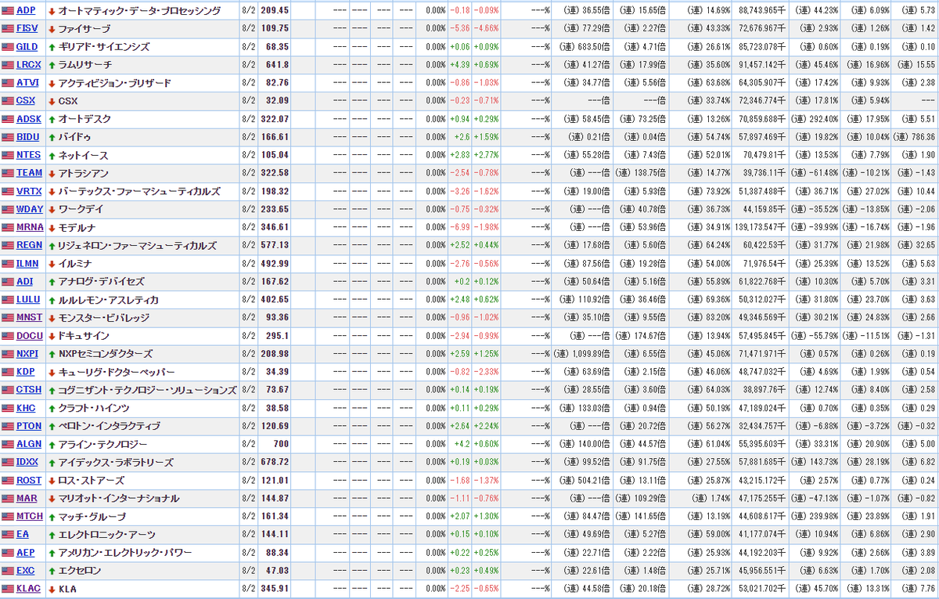
Task: Click the red down arrow for ファイサーブ
Action: pyautogui.click(x=52, y=29)
